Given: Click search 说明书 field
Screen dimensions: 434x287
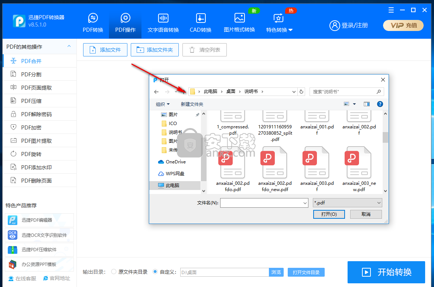Looking at the screenshot, I should click(346, 91).
